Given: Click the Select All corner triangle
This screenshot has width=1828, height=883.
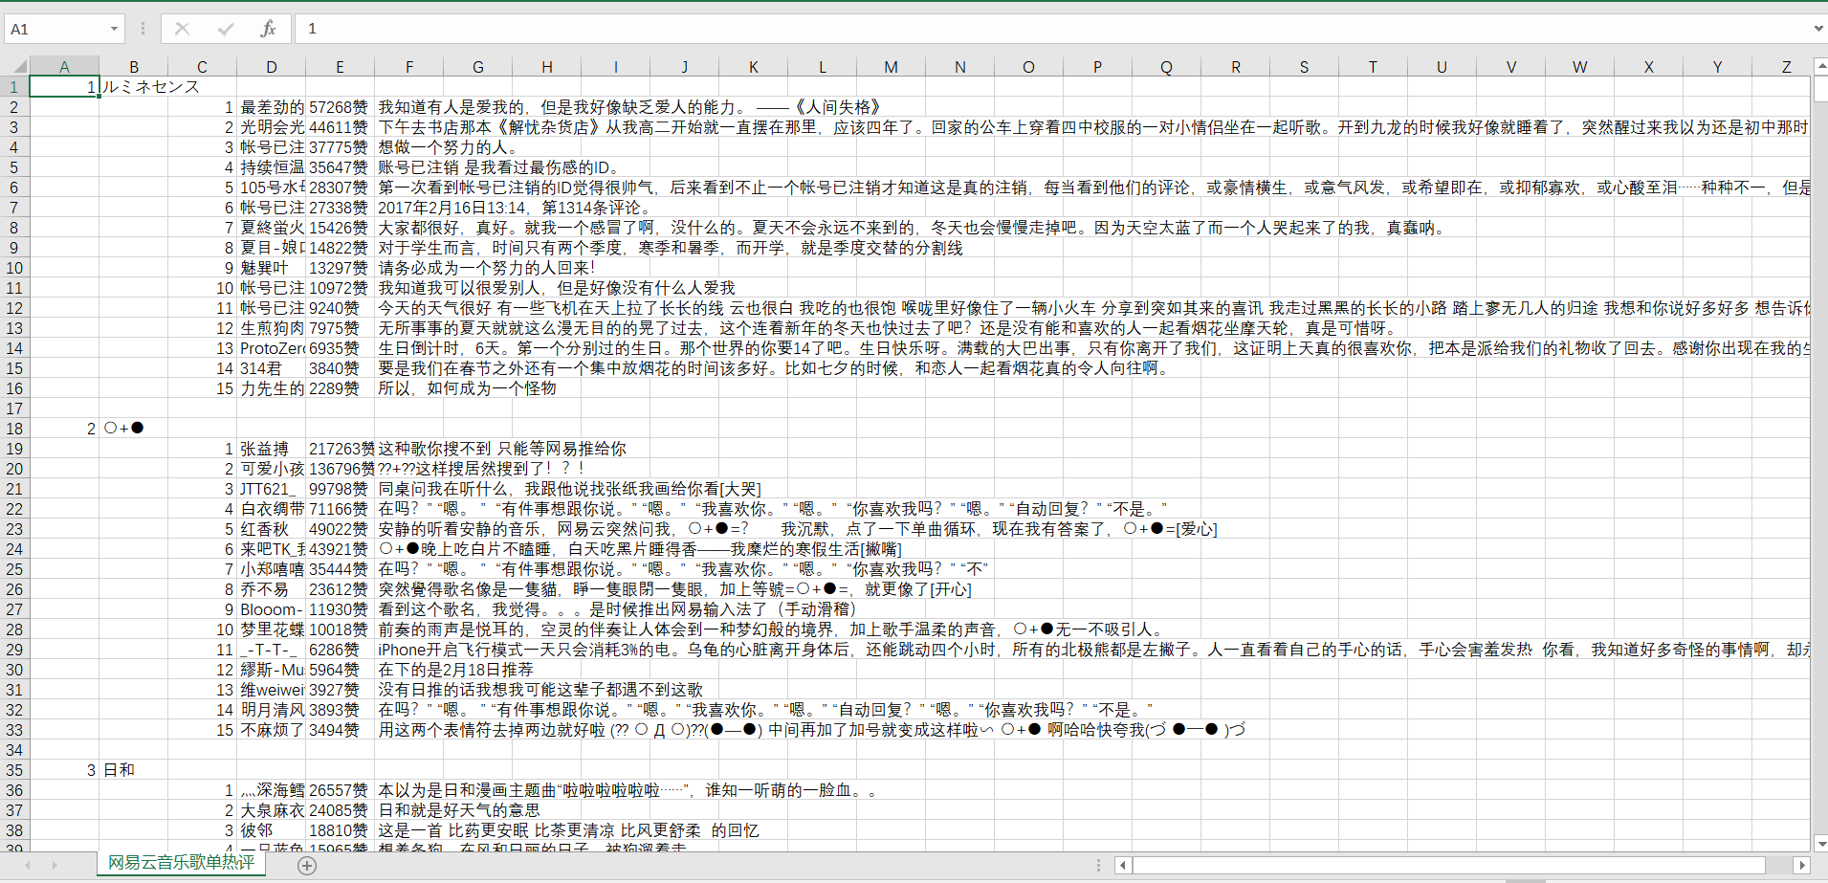Looking at the screenshot, I should pos(18,66).
